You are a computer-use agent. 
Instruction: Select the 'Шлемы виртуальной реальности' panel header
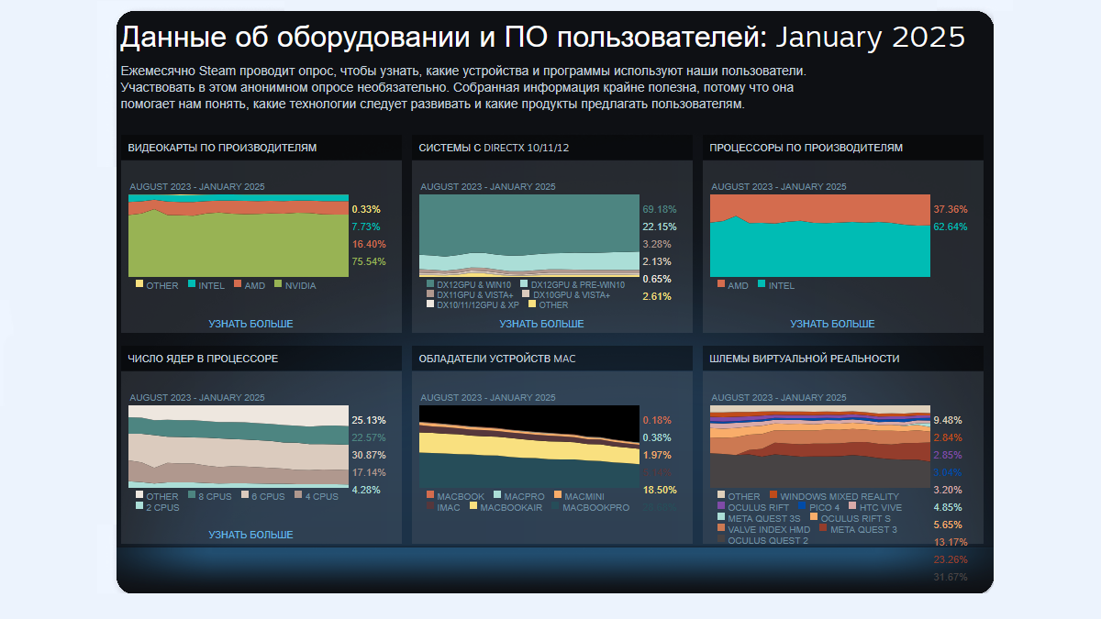(843, 359)
